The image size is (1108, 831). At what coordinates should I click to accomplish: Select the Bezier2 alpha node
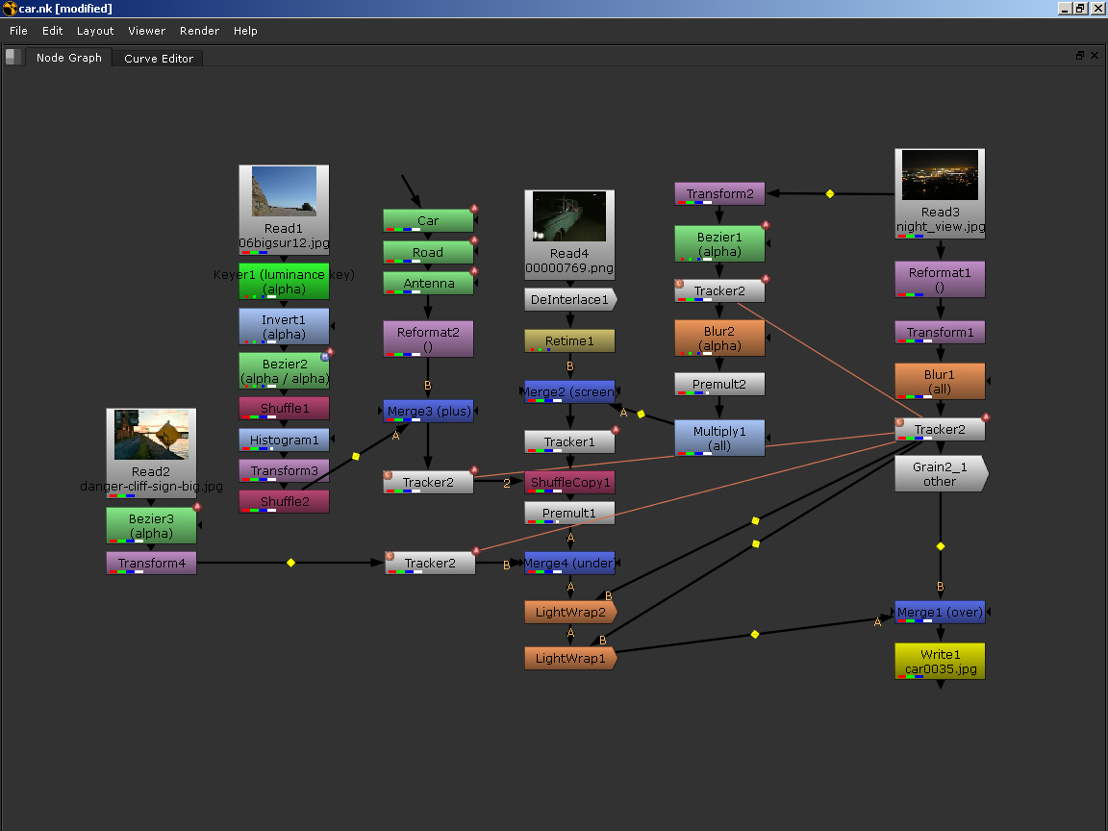(x=284, y=371)
